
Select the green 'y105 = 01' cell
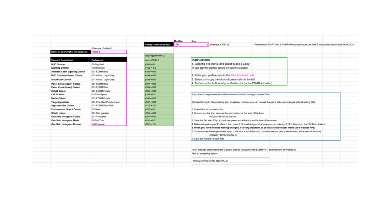tap(159, 95)
